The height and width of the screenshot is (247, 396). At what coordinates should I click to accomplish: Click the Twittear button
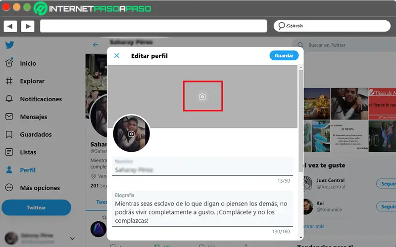(x=36, y=207)
